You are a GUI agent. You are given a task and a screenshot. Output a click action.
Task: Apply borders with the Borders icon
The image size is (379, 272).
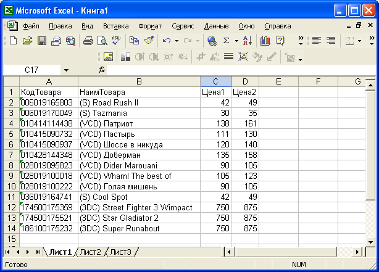(349, 41)
